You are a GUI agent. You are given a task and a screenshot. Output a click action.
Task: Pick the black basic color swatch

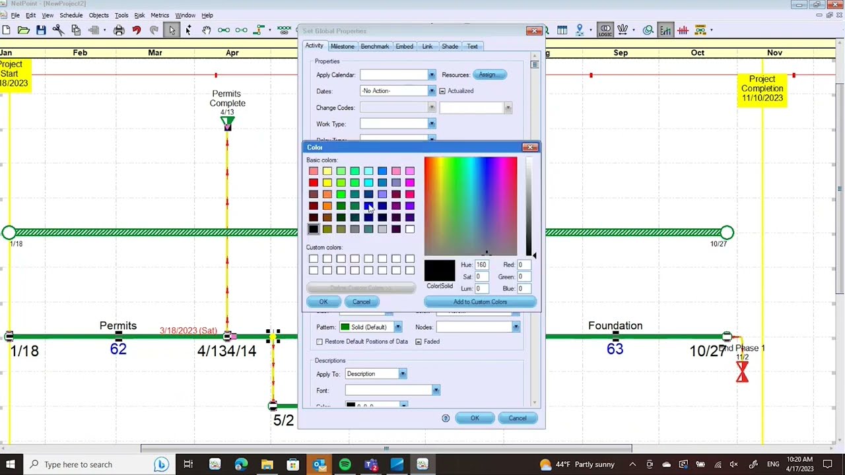point(314,229)
